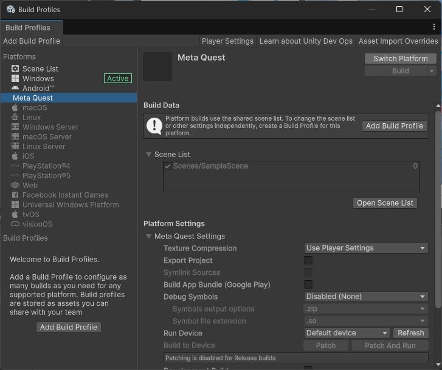Click the Texture Compression label
This screenshot has width=442, height=370.
(200, 248)
